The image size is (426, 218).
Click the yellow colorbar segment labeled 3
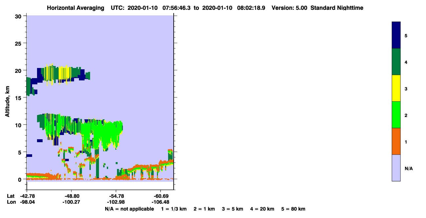tap(396, 88)
